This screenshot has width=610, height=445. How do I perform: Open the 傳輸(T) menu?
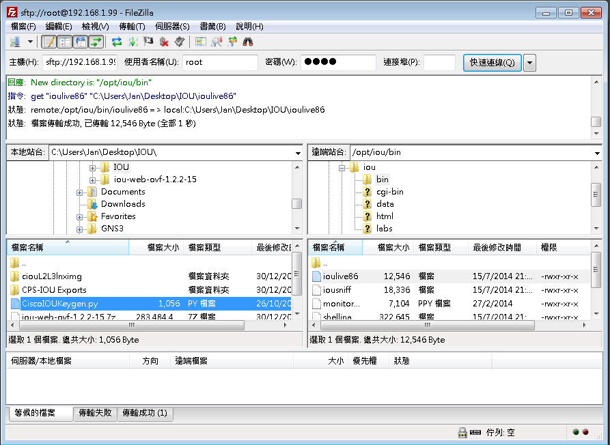click(133, 27)
